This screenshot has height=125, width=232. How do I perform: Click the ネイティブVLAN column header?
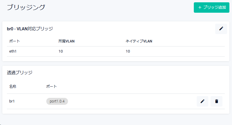[139, 41]
